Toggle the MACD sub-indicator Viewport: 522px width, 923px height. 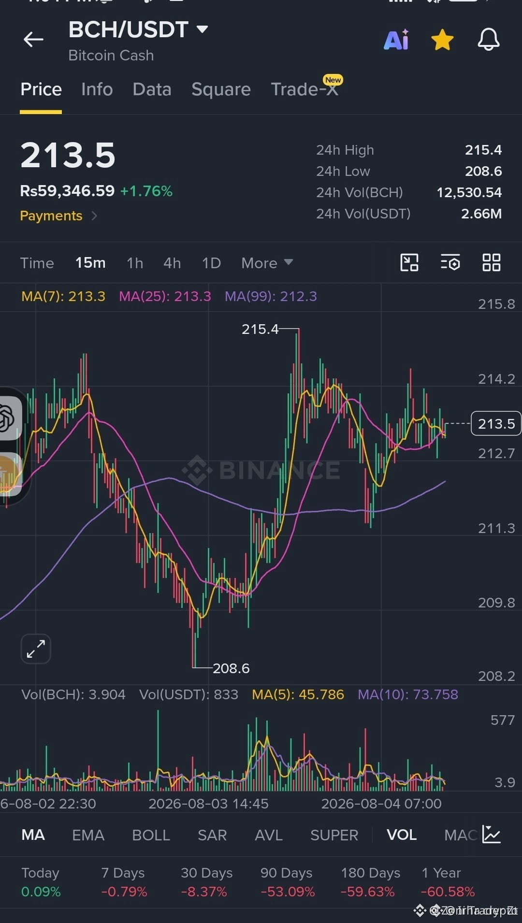(461, 835)
